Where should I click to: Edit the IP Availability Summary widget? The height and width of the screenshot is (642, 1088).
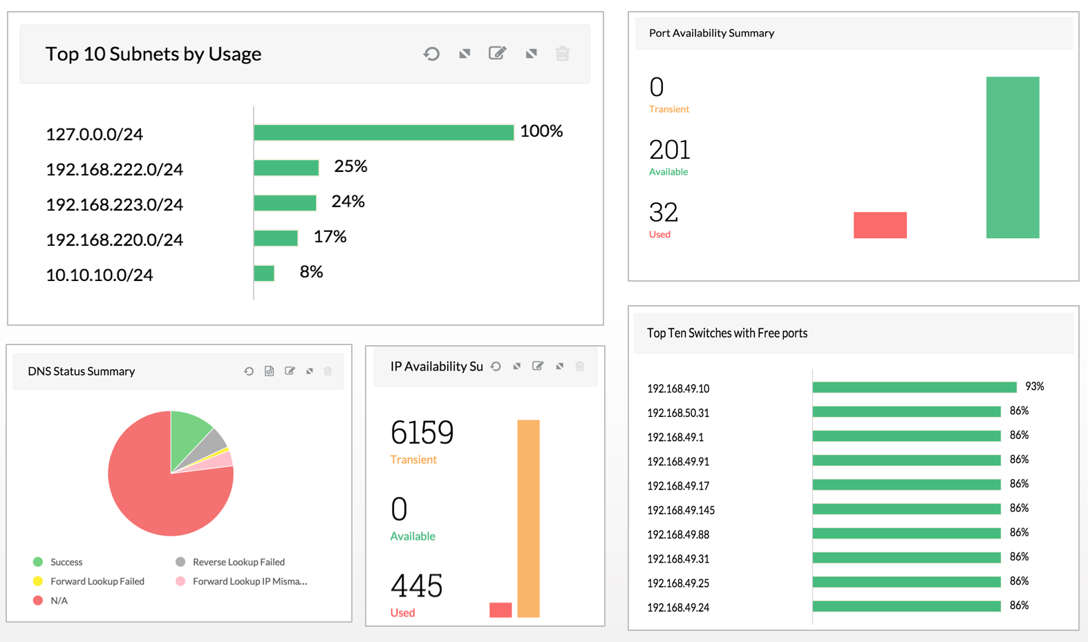pyautogui.click(x=538, y=366)
